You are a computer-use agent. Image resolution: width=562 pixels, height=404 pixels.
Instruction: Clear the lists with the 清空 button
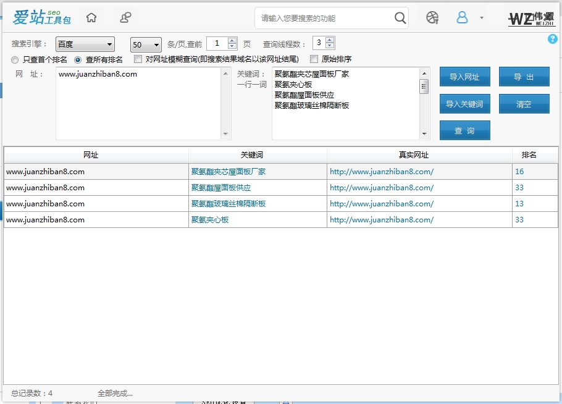(524, 104)
